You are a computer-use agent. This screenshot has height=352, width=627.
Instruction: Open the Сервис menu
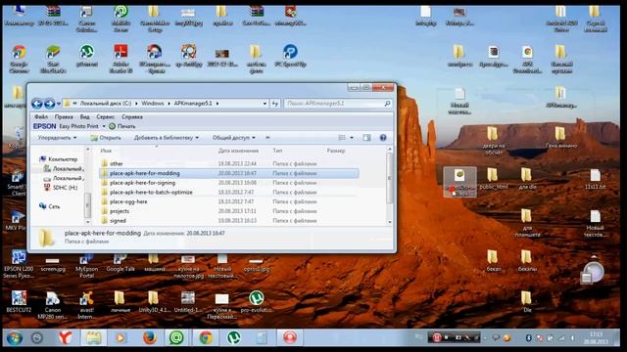coord(106,117)
